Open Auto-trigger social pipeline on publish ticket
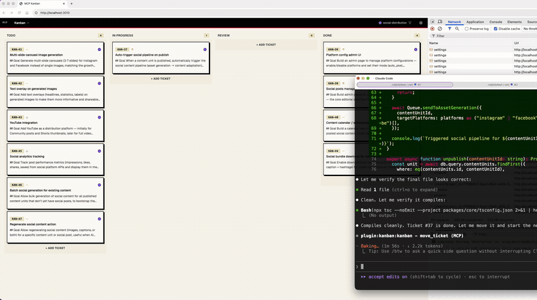The height and width of the screenshot is (300, 537). pos(160,58)
